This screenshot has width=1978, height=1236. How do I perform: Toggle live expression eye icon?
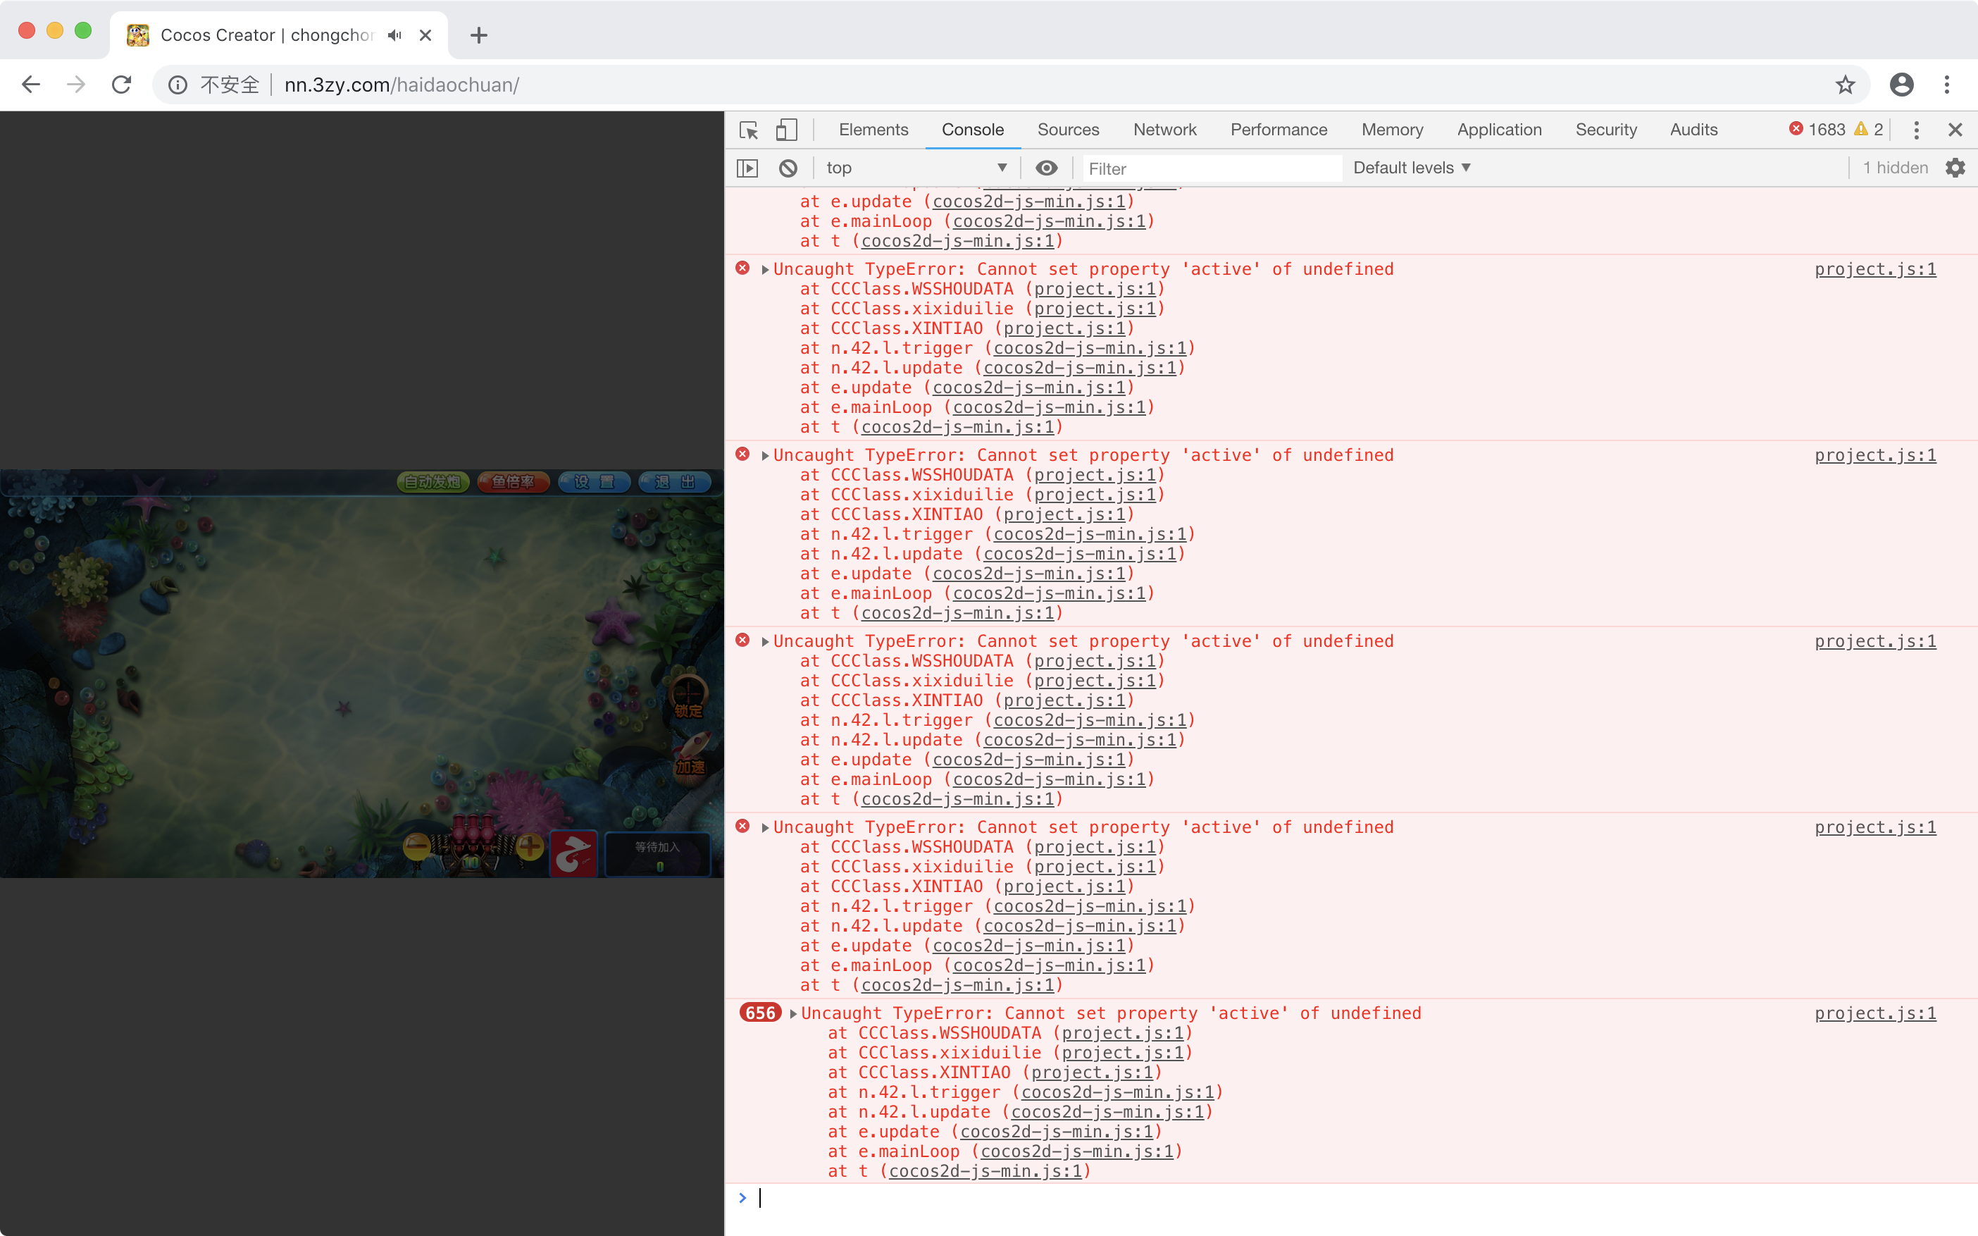tap(1046, 168)
